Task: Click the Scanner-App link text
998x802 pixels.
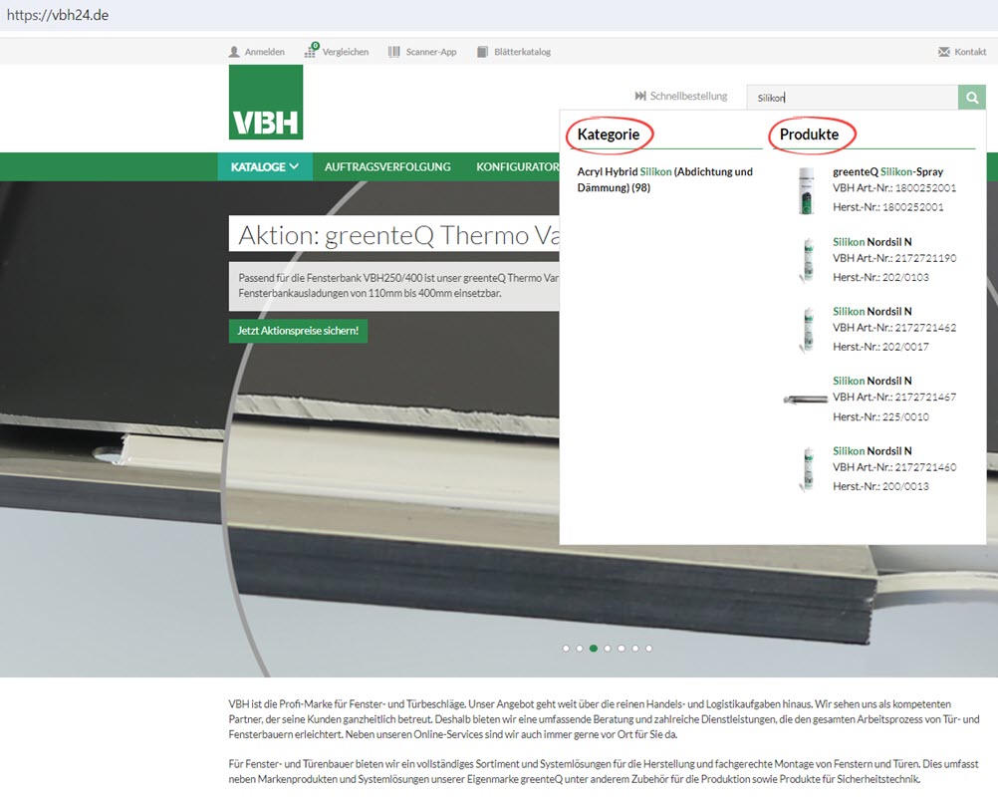Action: coord(431,52)
